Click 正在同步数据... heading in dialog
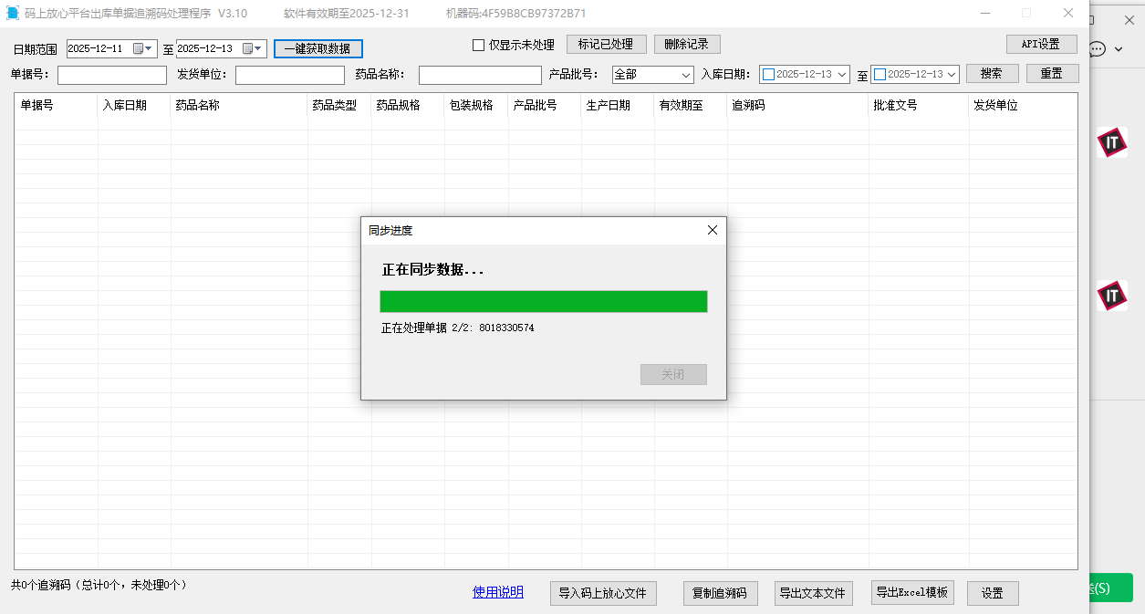Screen dimensions: 1145x614 [432, 270]
